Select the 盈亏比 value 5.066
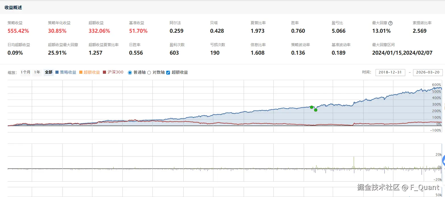 click(x=339, y=31)
